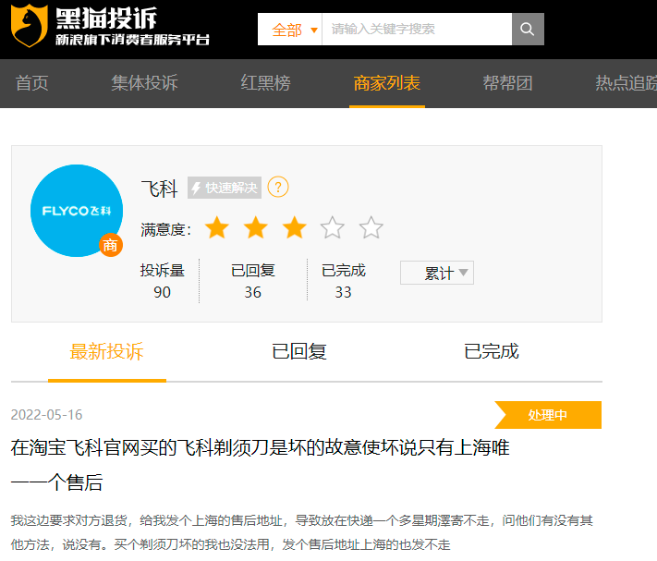Open the 累计 time range dropdown

pos(437,273)
